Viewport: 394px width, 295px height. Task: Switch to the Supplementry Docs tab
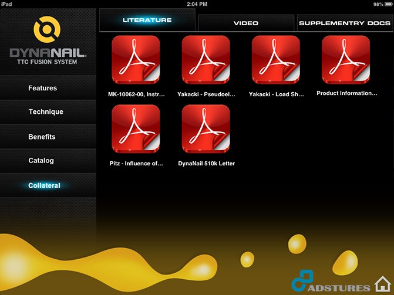tap(345, 23)
